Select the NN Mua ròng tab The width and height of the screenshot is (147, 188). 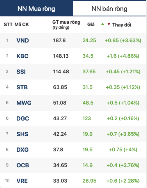pyautogui.click(x=36, y=9)
